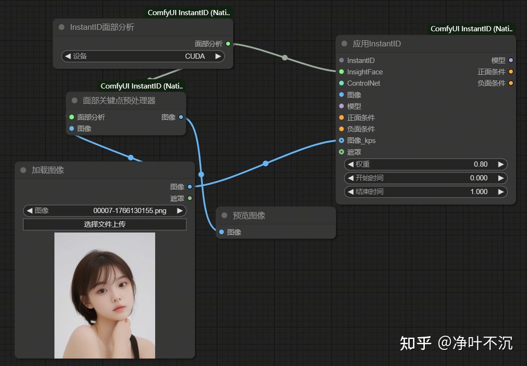Click the 正面条件 output port on 应用InstantID
Viewport: 527px width, 366px height.
511,71
